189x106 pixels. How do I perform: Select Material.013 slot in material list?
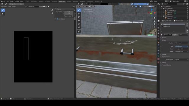pos(173,24)
